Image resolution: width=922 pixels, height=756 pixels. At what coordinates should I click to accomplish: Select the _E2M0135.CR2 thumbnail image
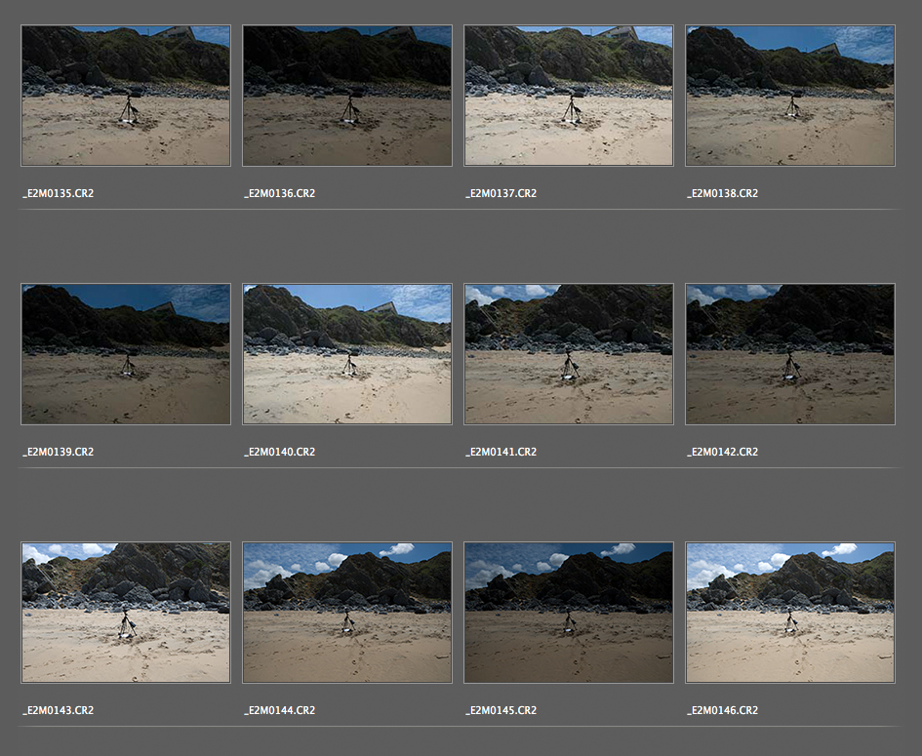click(x=126, y=96)
